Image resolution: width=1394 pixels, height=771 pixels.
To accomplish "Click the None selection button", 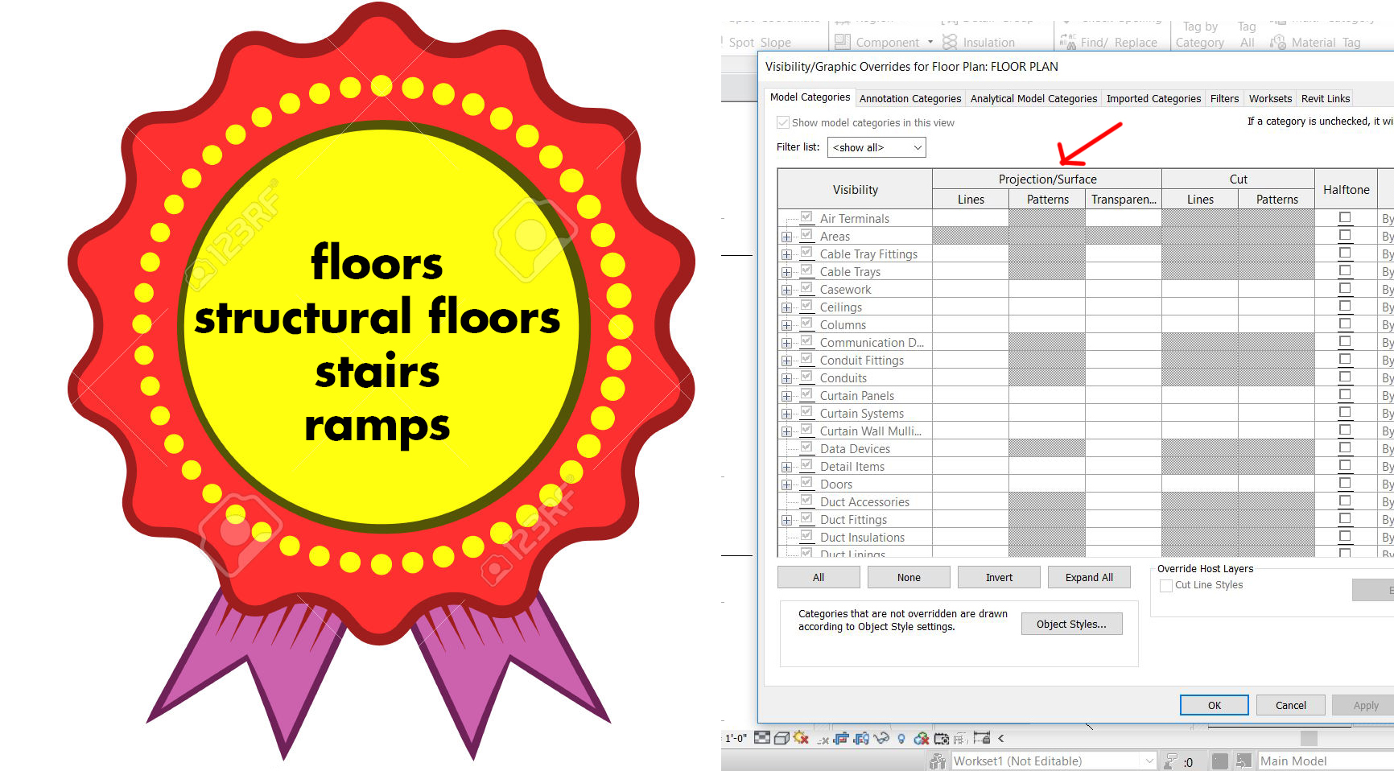I will pyautogui.click(x=909, y=577).
